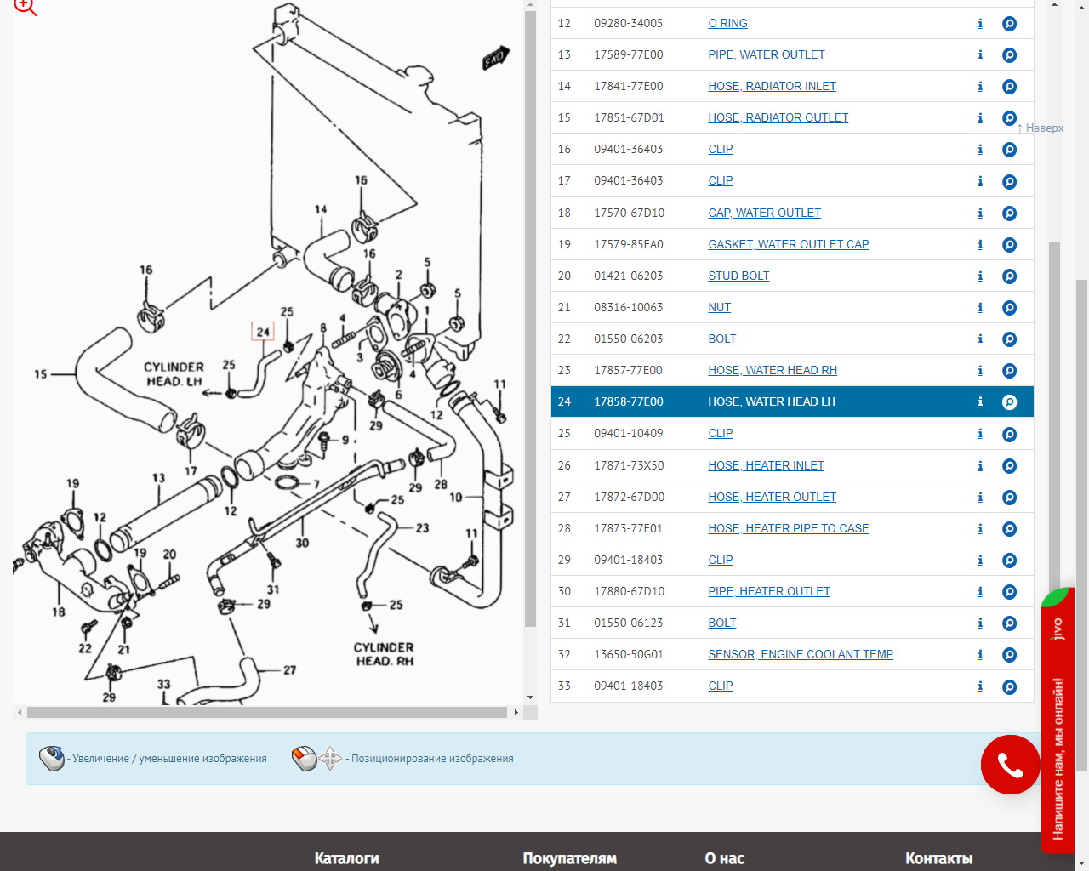Image resolution: width=1089 pixels, height=871 pixels.
Task: Open GASKET, WATER OUTLET CAP link
Action: (788, 244)
